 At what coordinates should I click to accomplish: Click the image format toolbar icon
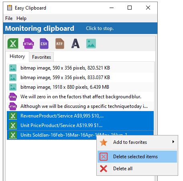[x=91, y=44]
